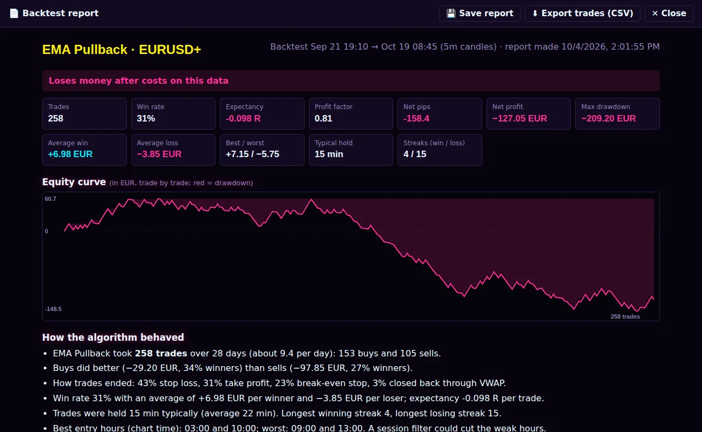The image size is (702, 432).
Task: Select the Trades 258 stat card
Action: pyautogui.click(x=84, y=113)
